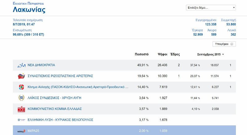Click the valid ballots value 52.909
This screenshot has height=135, width=247.
(x=198, y=34)
